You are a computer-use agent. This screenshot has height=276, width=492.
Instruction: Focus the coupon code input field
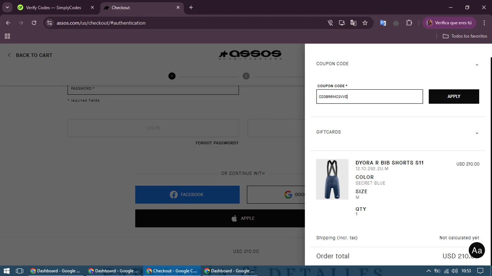point(369,97)
